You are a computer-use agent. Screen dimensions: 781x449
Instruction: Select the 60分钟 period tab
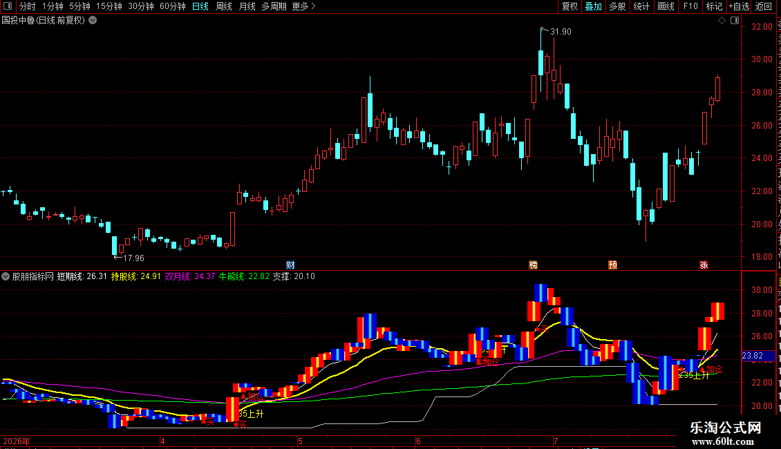[x=173, y=6]
